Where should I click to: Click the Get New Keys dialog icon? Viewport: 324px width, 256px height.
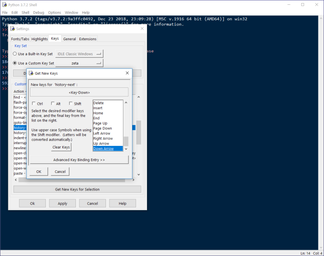(31, 73)
